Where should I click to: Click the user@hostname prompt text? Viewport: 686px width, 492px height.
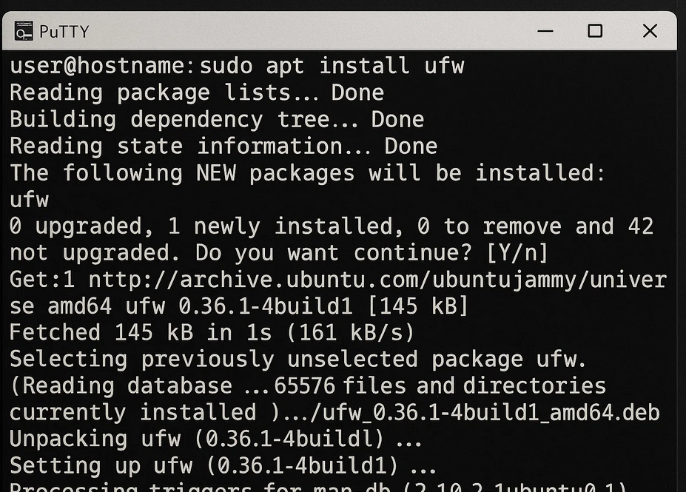[x=101, y=66]
